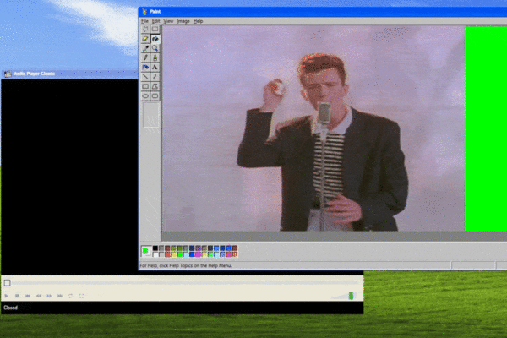Viewport: 507px width, 338px height.
Task: Choose the Eraser tool in Paint
Action: tap(145, 39)
